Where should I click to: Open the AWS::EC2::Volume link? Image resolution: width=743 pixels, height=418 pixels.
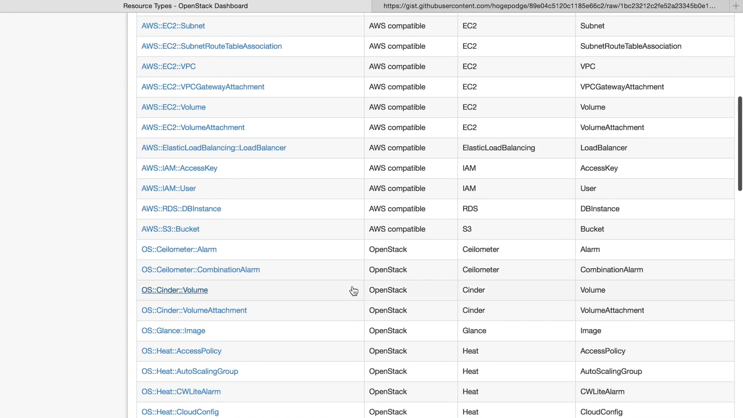pyautogui.click(x=173, y=107)
